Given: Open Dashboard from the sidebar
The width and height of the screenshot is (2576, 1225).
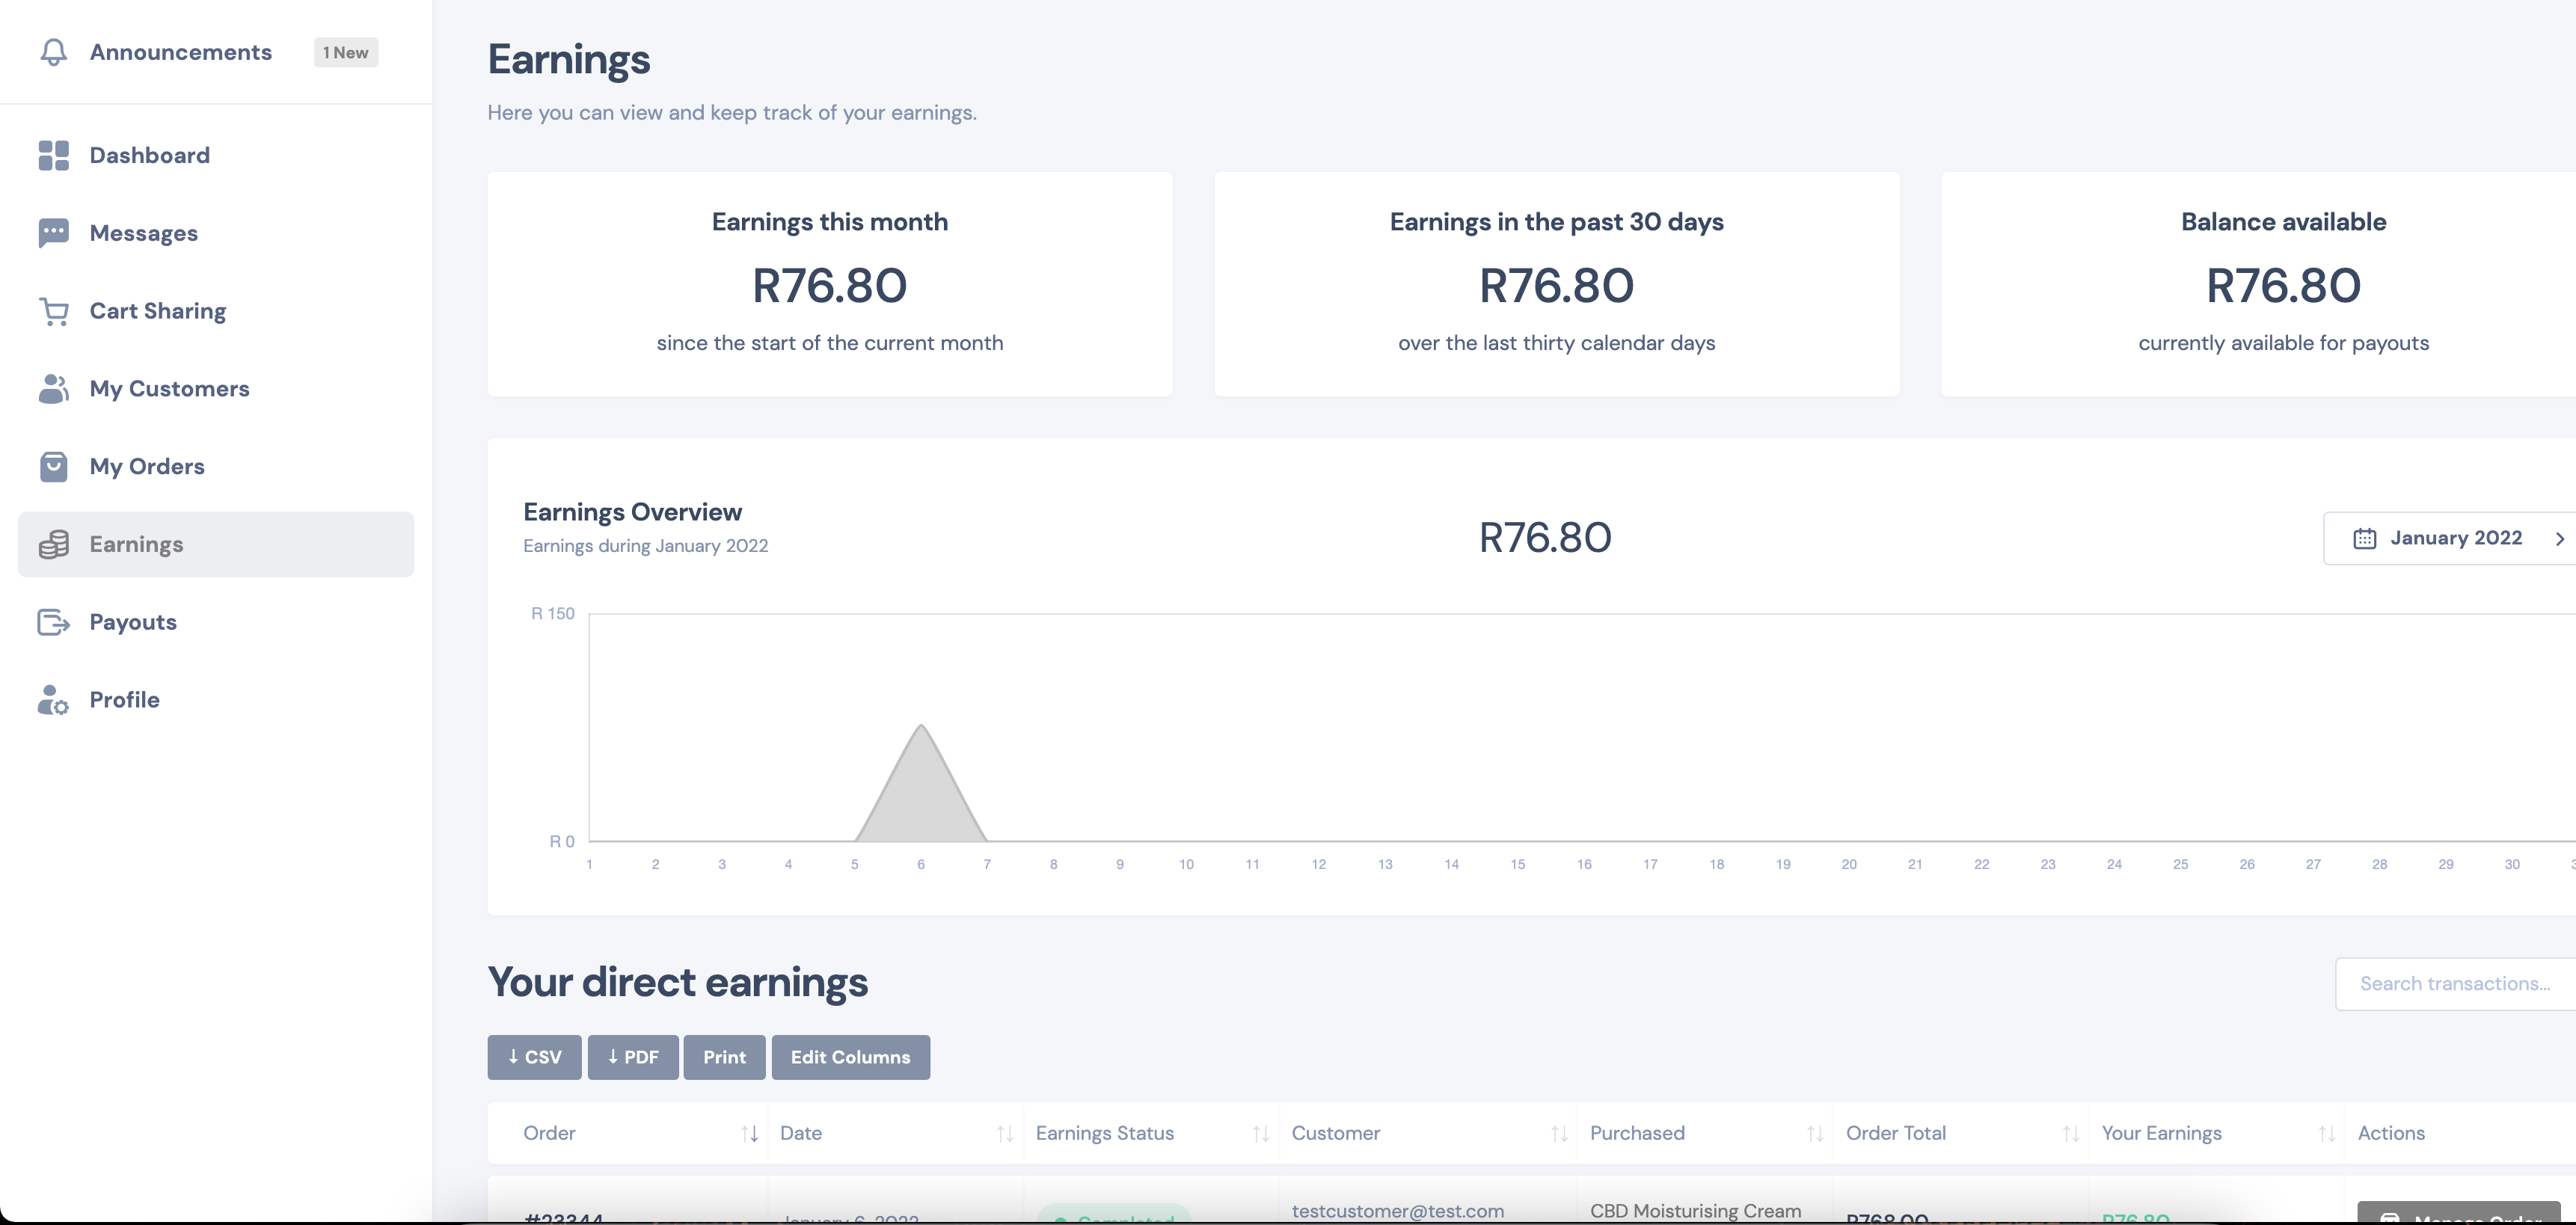Looking at the screenshot, I should [x=216, y=155].
